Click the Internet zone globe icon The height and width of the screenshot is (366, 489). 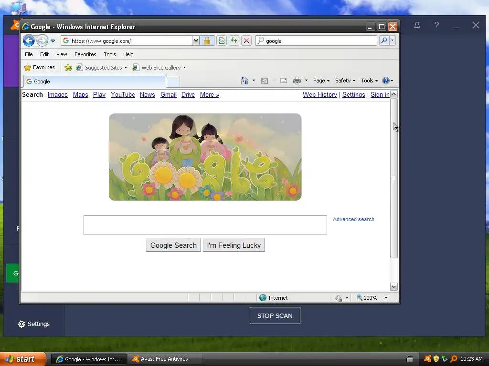click(x=263, y=297)
